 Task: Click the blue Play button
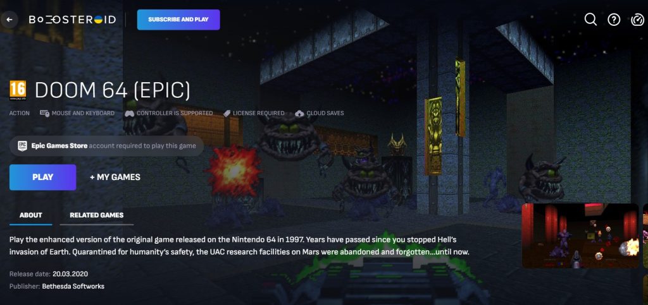[x=43, y=177]
